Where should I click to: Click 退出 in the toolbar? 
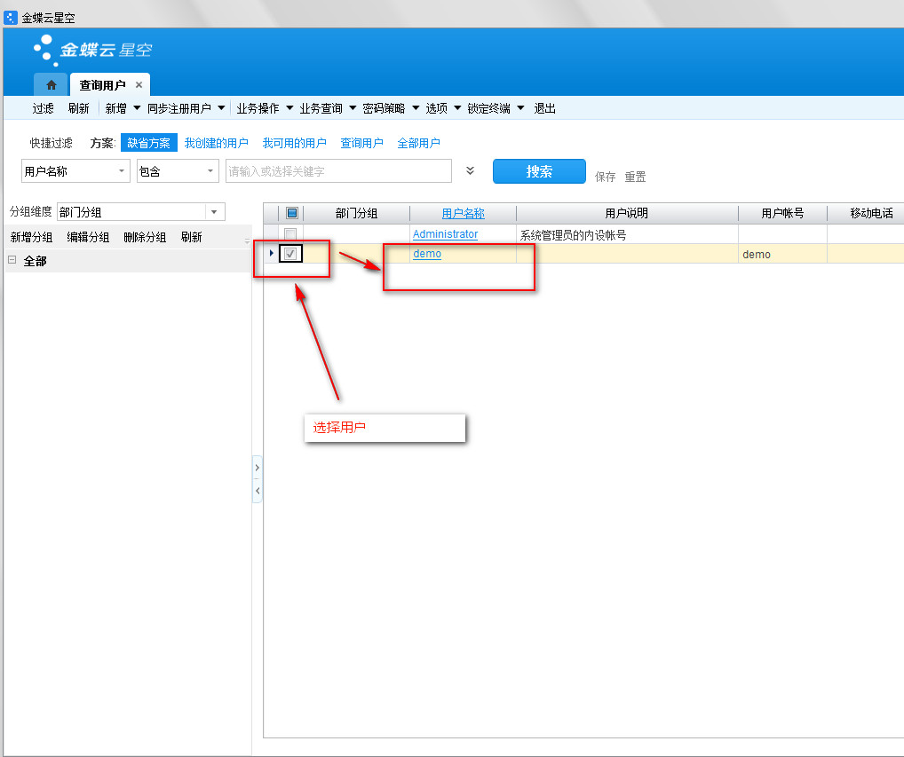coord(544,108)
